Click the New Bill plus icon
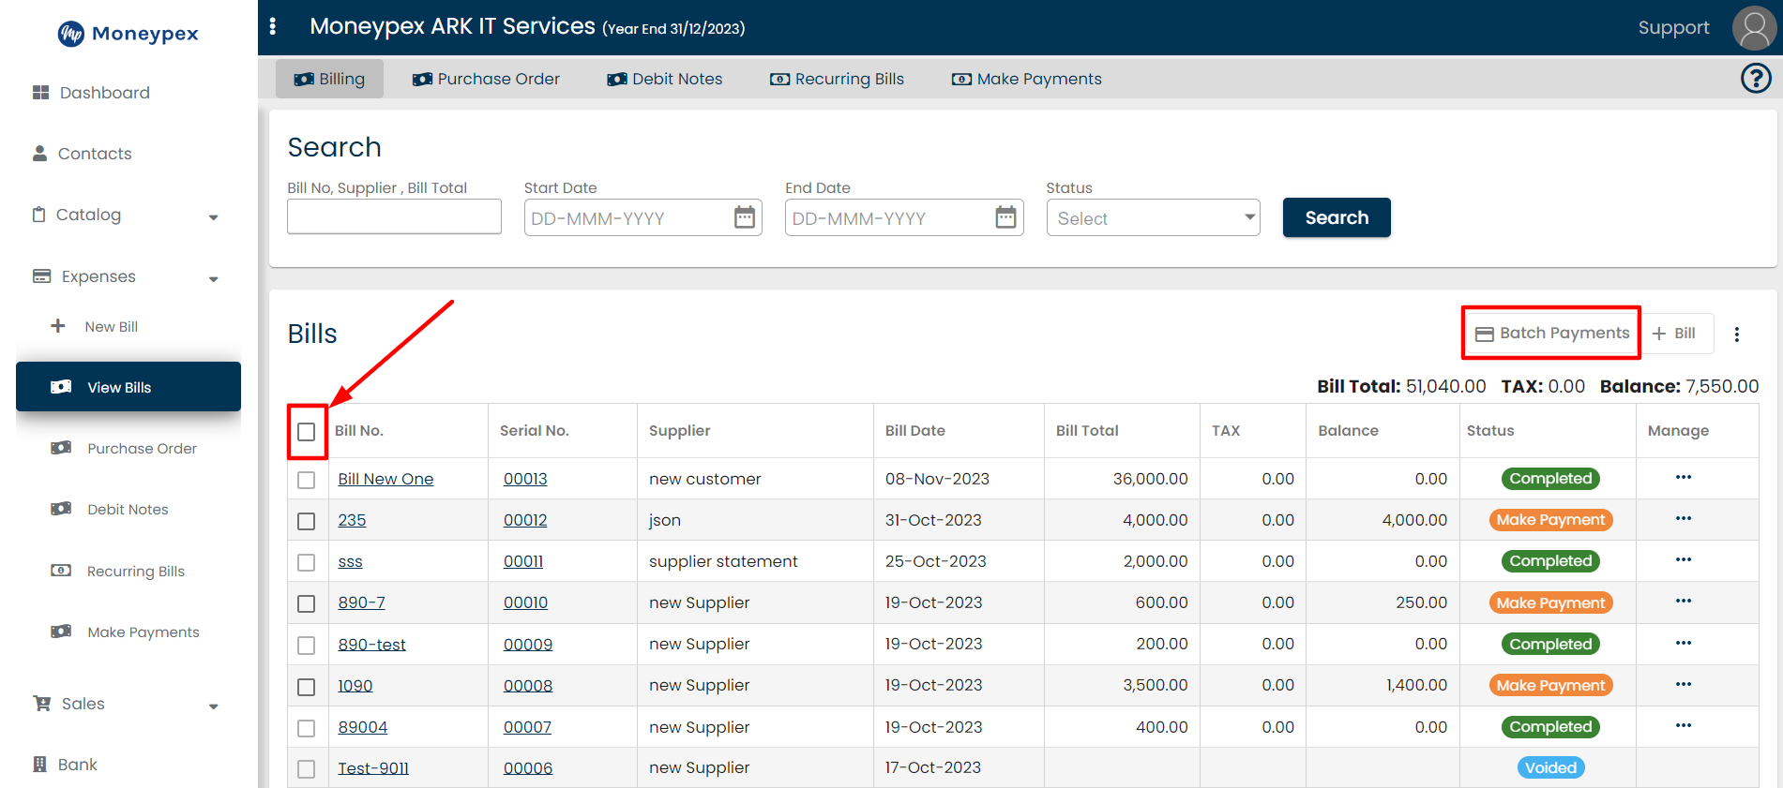Image resolution: width=1783 pixels, height=788 pixels. coord(58,326)
